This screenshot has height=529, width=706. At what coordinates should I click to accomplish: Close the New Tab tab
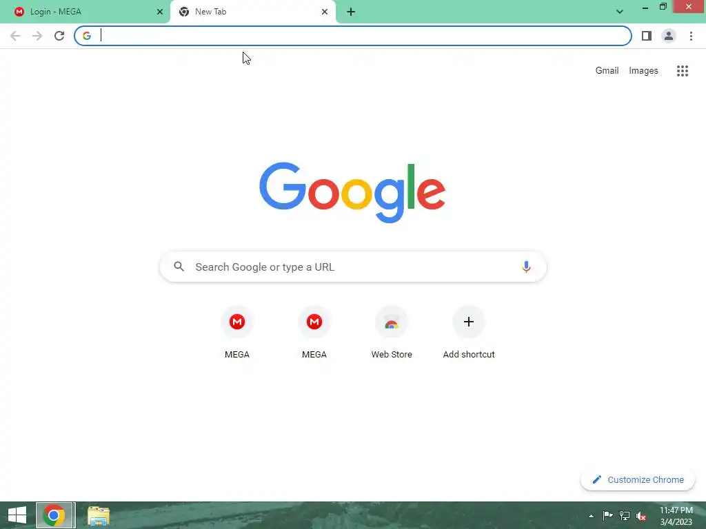point(325,12)
